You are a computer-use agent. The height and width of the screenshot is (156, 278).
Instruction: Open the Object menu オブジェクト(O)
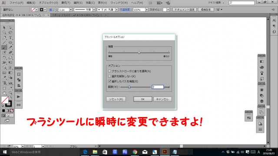[x=48, y=3]
